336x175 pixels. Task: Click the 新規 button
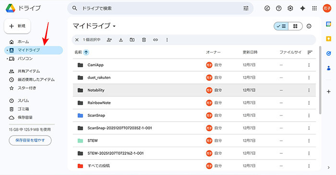17,26
